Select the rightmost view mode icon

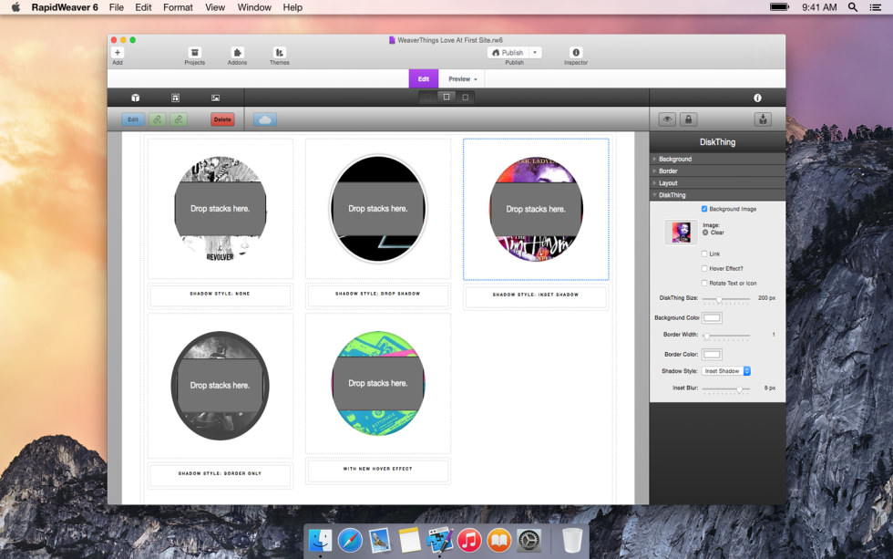click(466, 98)
